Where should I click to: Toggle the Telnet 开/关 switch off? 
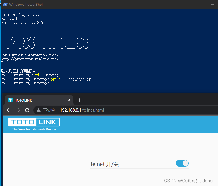click(182, 163)
